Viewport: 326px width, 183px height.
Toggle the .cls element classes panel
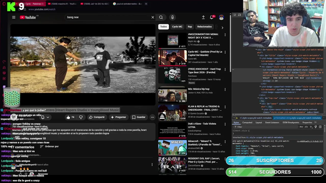306,127
